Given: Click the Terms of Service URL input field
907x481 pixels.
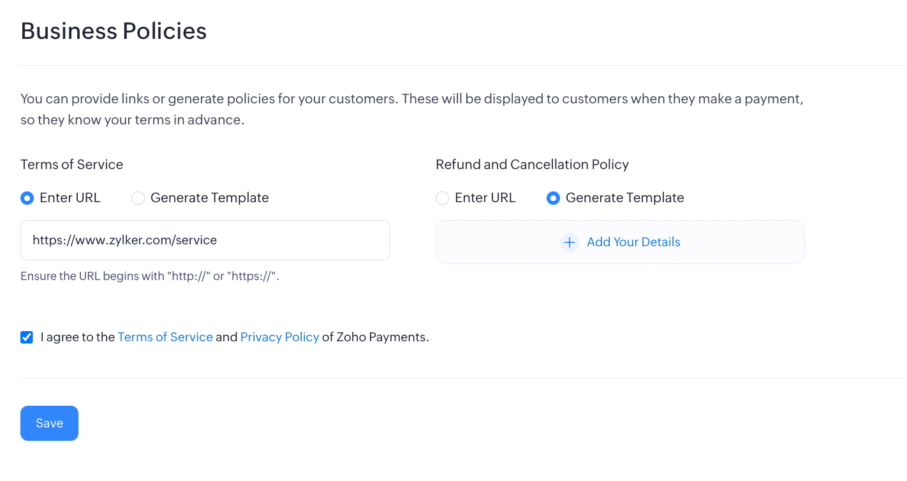Looking at the screenshot, I should pyautogui.click(x=205, y=240).
